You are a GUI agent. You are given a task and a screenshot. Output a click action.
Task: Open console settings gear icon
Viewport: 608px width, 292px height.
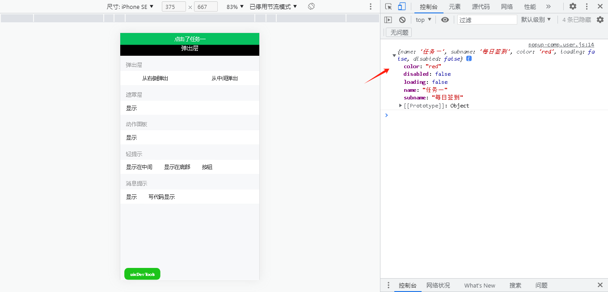click(x=600, y=20)
